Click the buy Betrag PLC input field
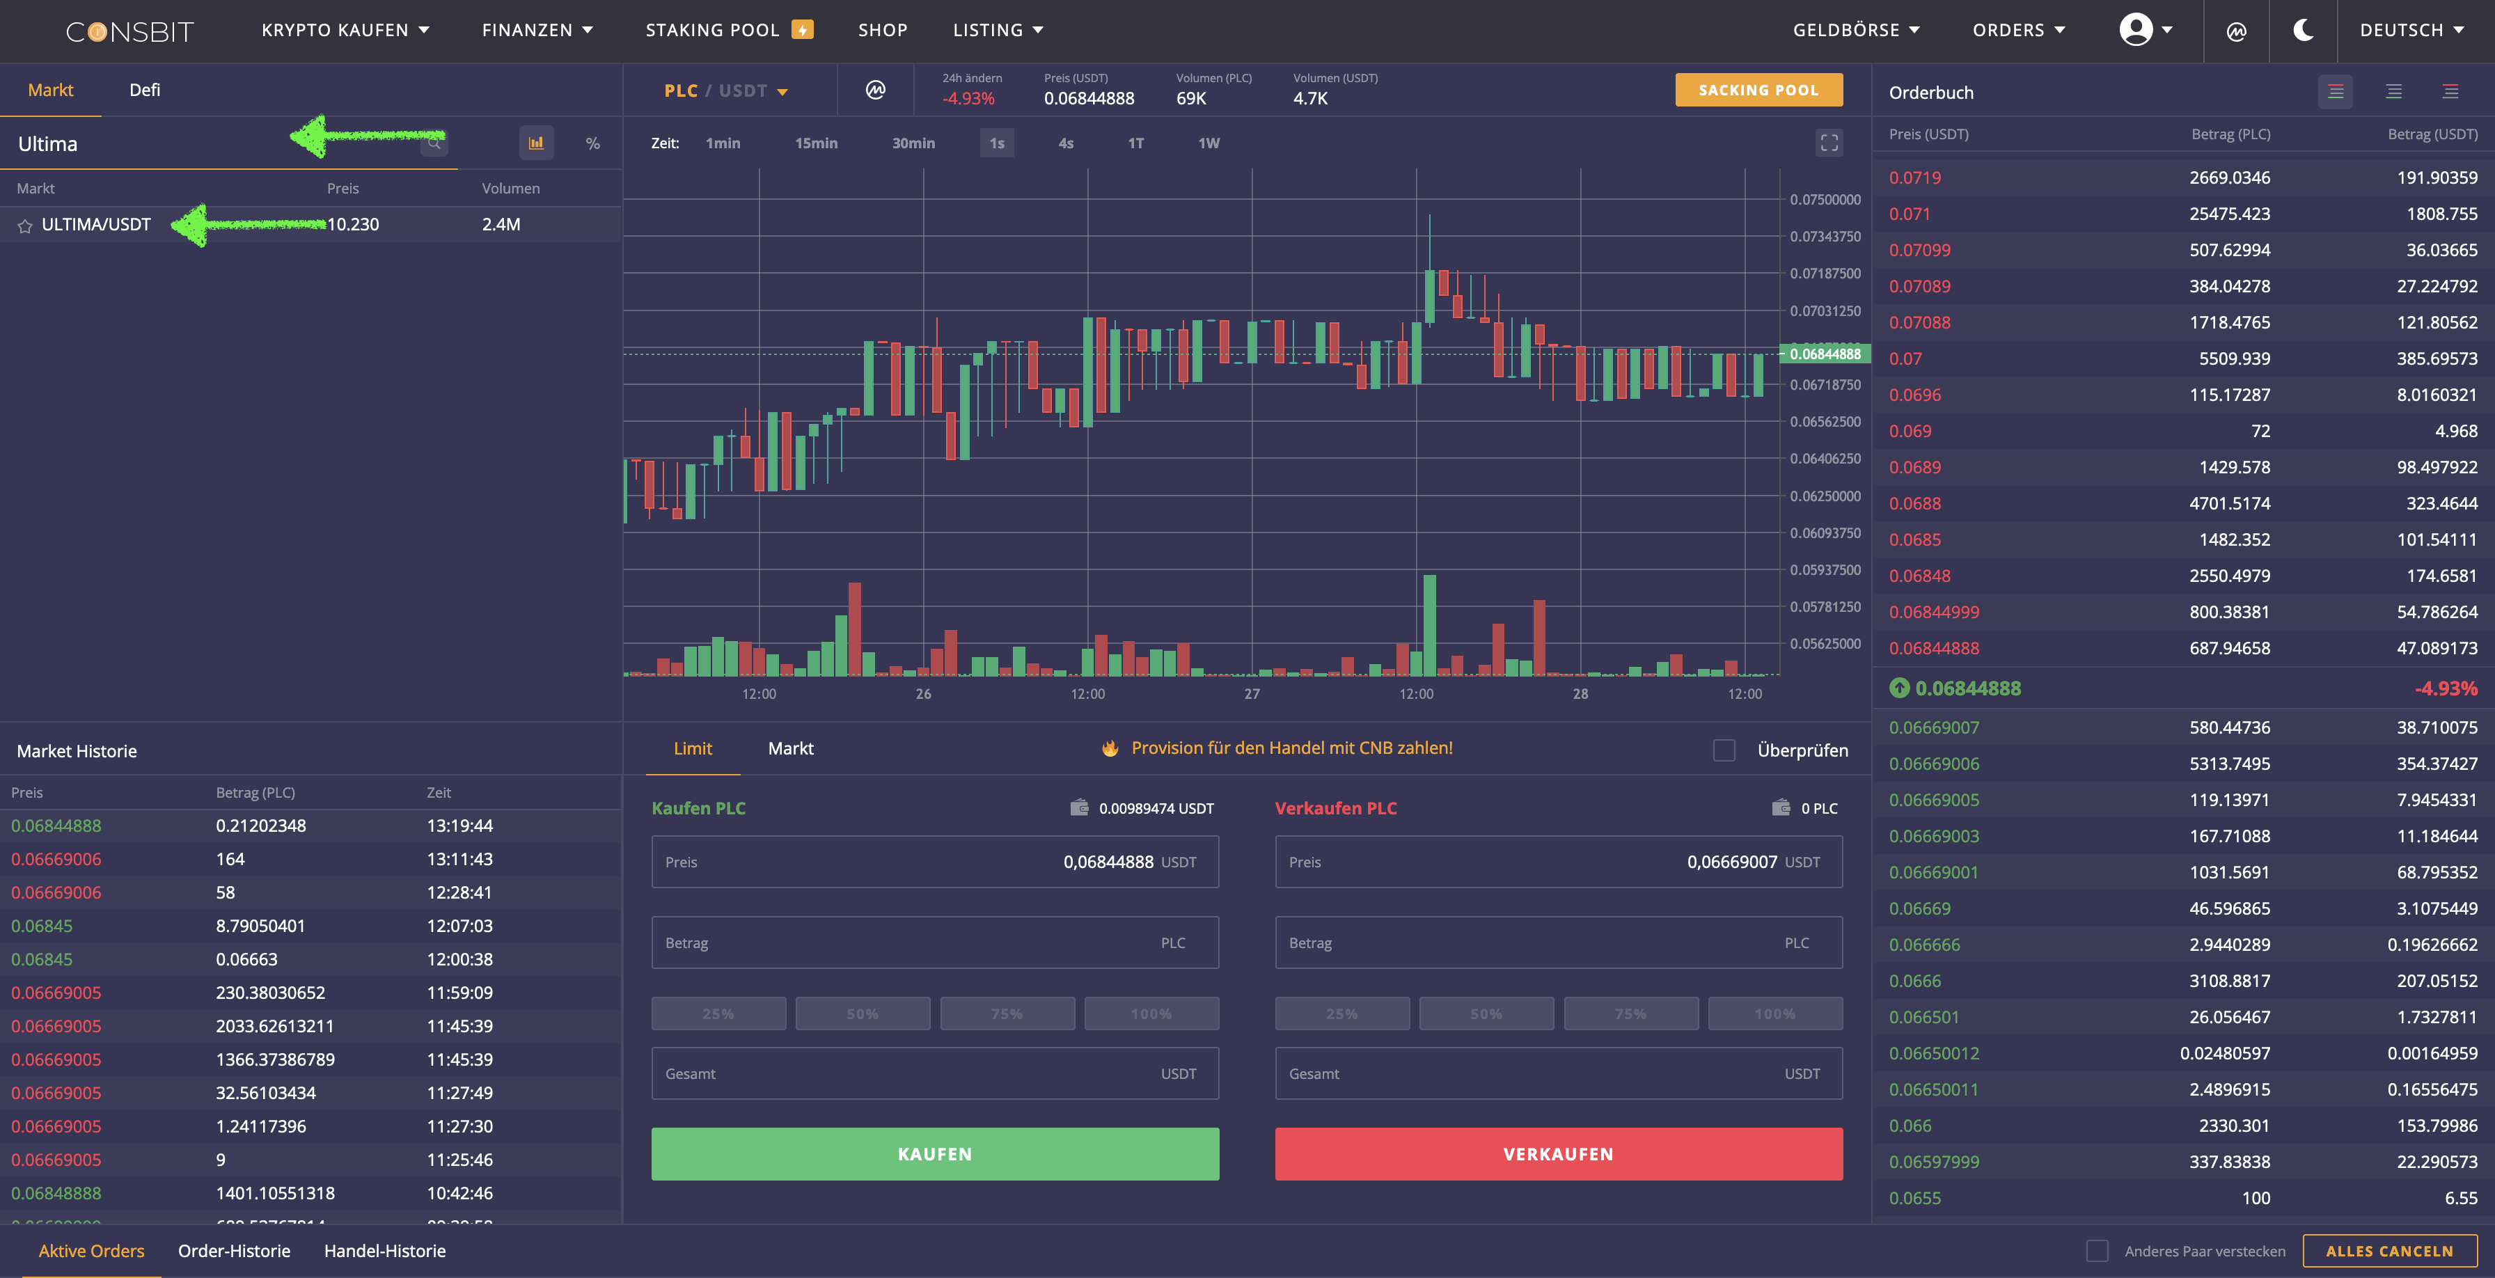 tap(935, 943)
